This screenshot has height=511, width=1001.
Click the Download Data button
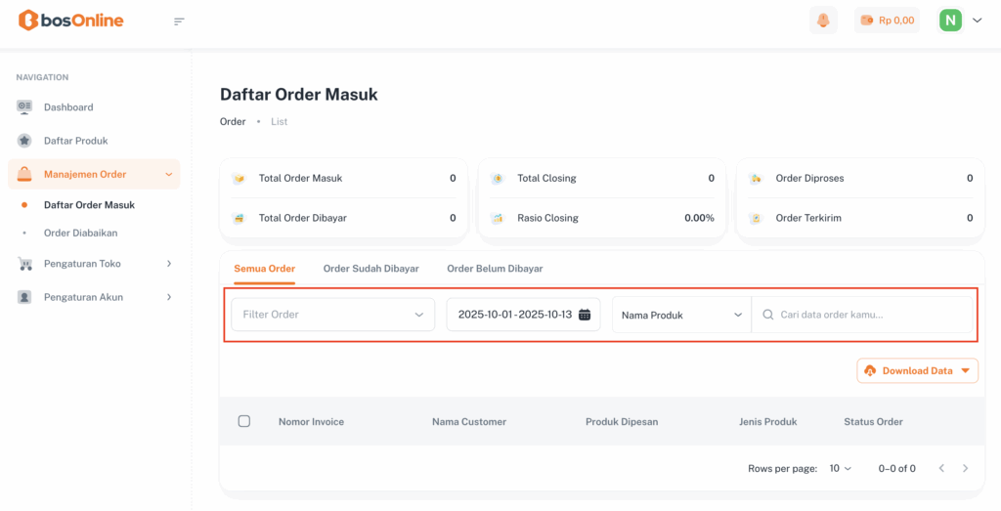click(x=917, y=371)
